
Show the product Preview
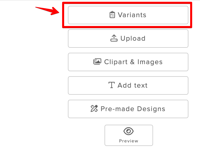[x=129, y=135]
